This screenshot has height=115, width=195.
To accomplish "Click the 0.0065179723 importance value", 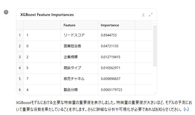I will pyautogui.click(x=111, y=90).
